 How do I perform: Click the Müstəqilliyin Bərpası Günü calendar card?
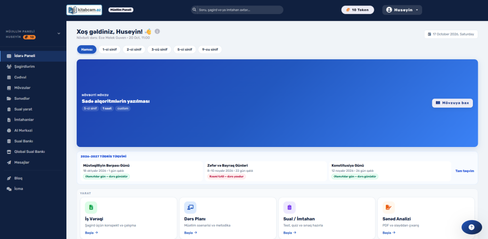[x=142, y=171]
